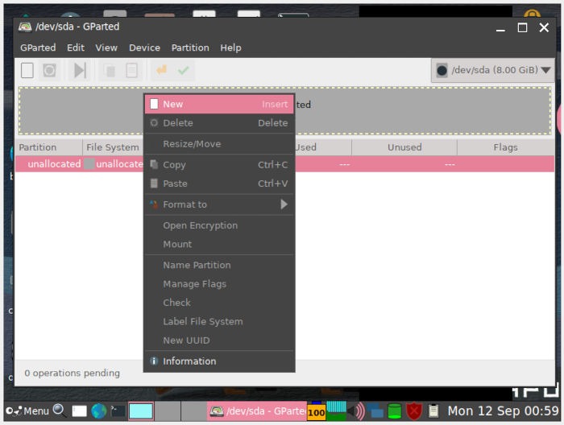Select Resize/Move in the context menu
This screenshot has width=564, height=425.
(x=219, y=144)
